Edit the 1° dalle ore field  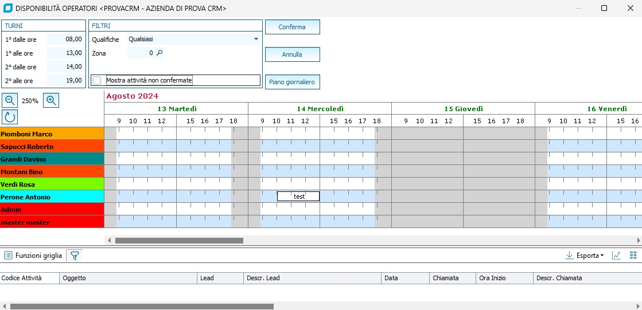(65, 40)
